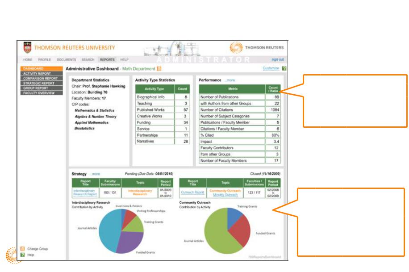Click the Creative Works row
The height and width of the screenshot is (272, 409).
[x=163, y=116]
